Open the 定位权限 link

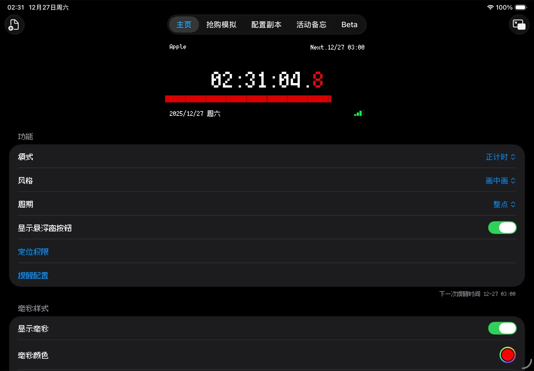coord(33,252)
